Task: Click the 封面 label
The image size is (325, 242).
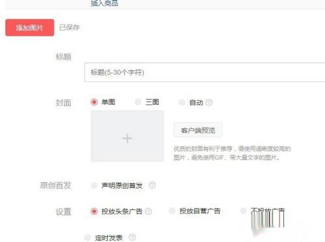Action: [63, 103]
